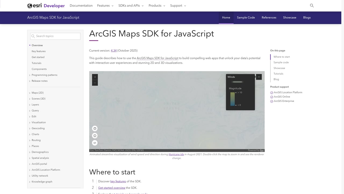
Task: Click the zoom in button on the map
Action: (x=95, y=77)
